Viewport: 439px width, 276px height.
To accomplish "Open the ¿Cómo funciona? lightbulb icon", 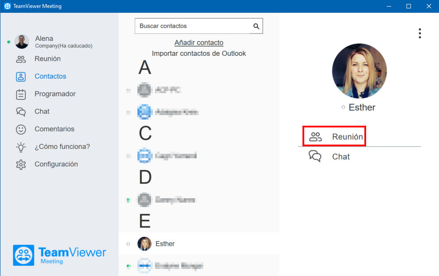I will click(21, 147).
